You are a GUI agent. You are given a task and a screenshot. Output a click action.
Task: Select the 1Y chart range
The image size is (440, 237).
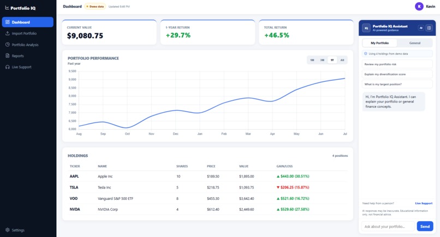[x=332, y=60]
